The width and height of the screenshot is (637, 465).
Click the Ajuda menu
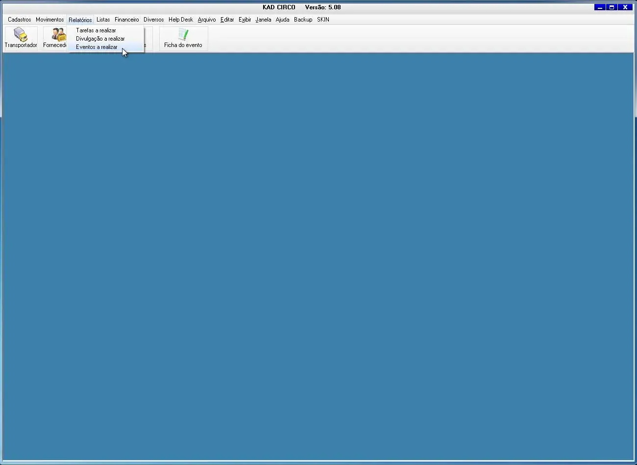pyautogui.click(x=282, y=20)
